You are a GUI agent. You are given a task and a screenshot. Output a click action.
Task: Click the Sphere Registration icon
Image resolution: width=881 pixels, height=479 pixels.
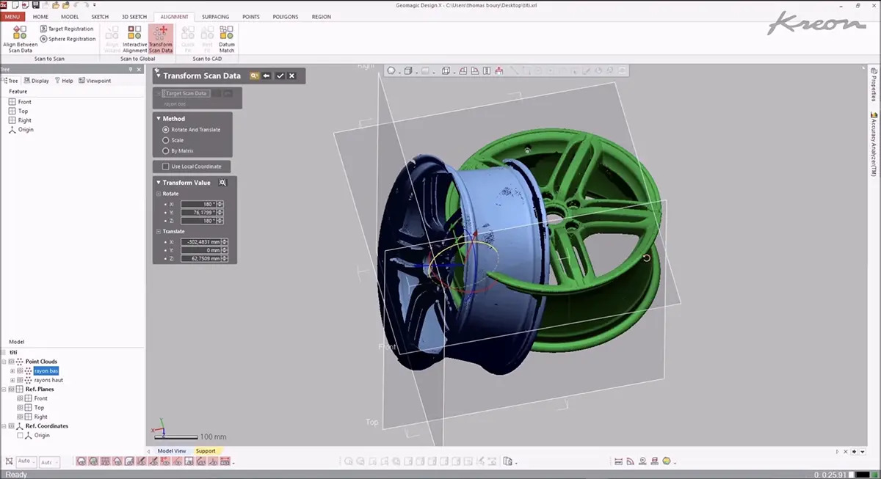43,39
